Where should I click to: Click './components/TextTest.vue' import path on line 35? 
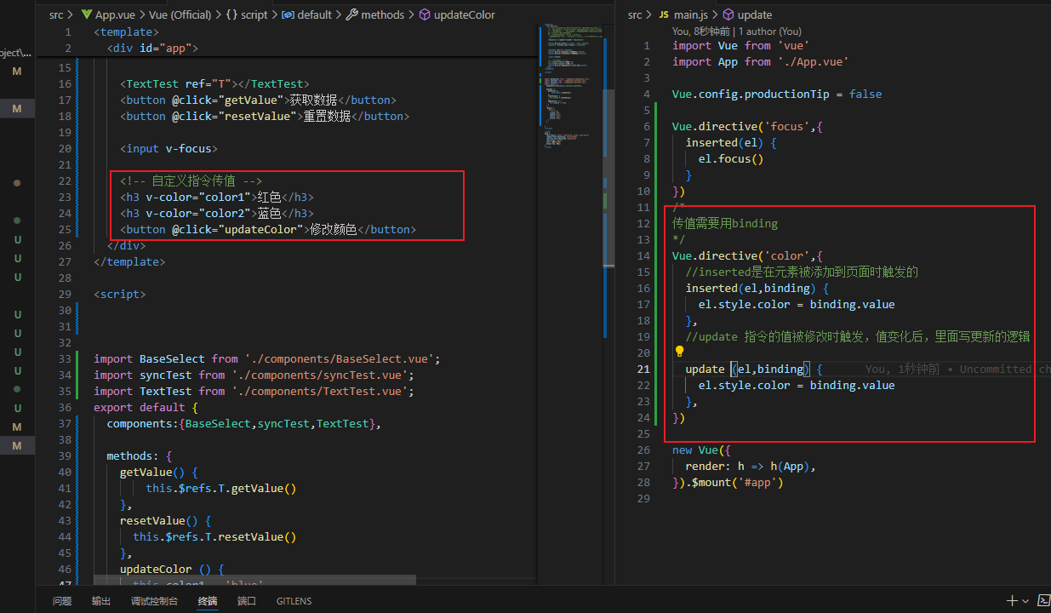(x=326, y=391)
